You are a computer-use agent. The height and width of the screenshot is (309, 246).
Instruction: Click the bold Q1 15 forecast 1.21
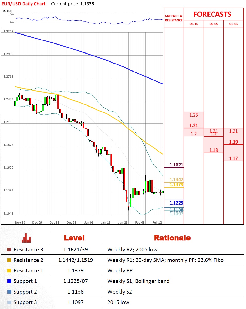click(x=194, y=126)
